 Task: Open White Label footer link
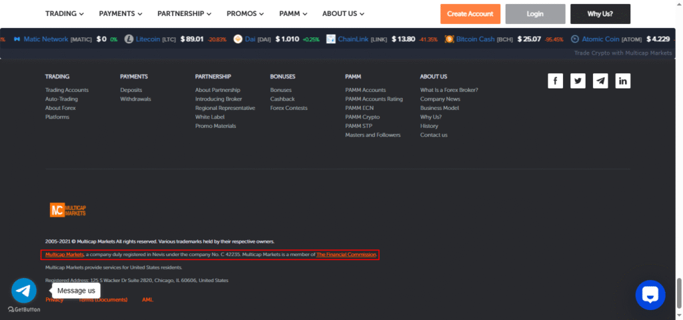210,117
